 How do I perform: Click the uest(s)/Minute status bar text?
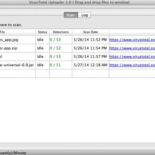click(13, 153)
